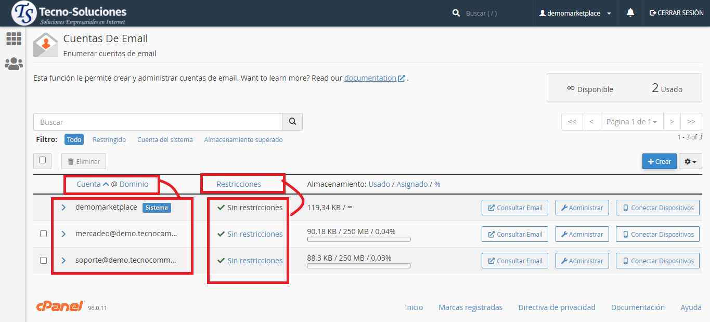Open the gear settings dropdown next to Crear
Screen dimensions: 710x322
pos(690,161)
